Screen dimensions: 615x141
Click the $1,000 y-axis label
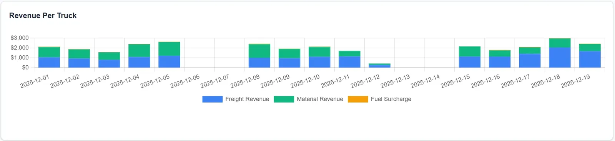[20, 58]
